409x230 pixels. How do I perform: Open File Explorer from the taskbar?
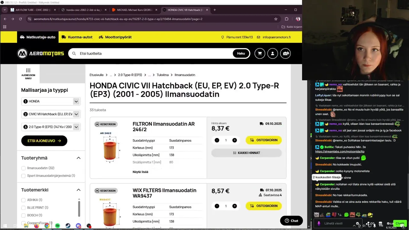[26, 226]
